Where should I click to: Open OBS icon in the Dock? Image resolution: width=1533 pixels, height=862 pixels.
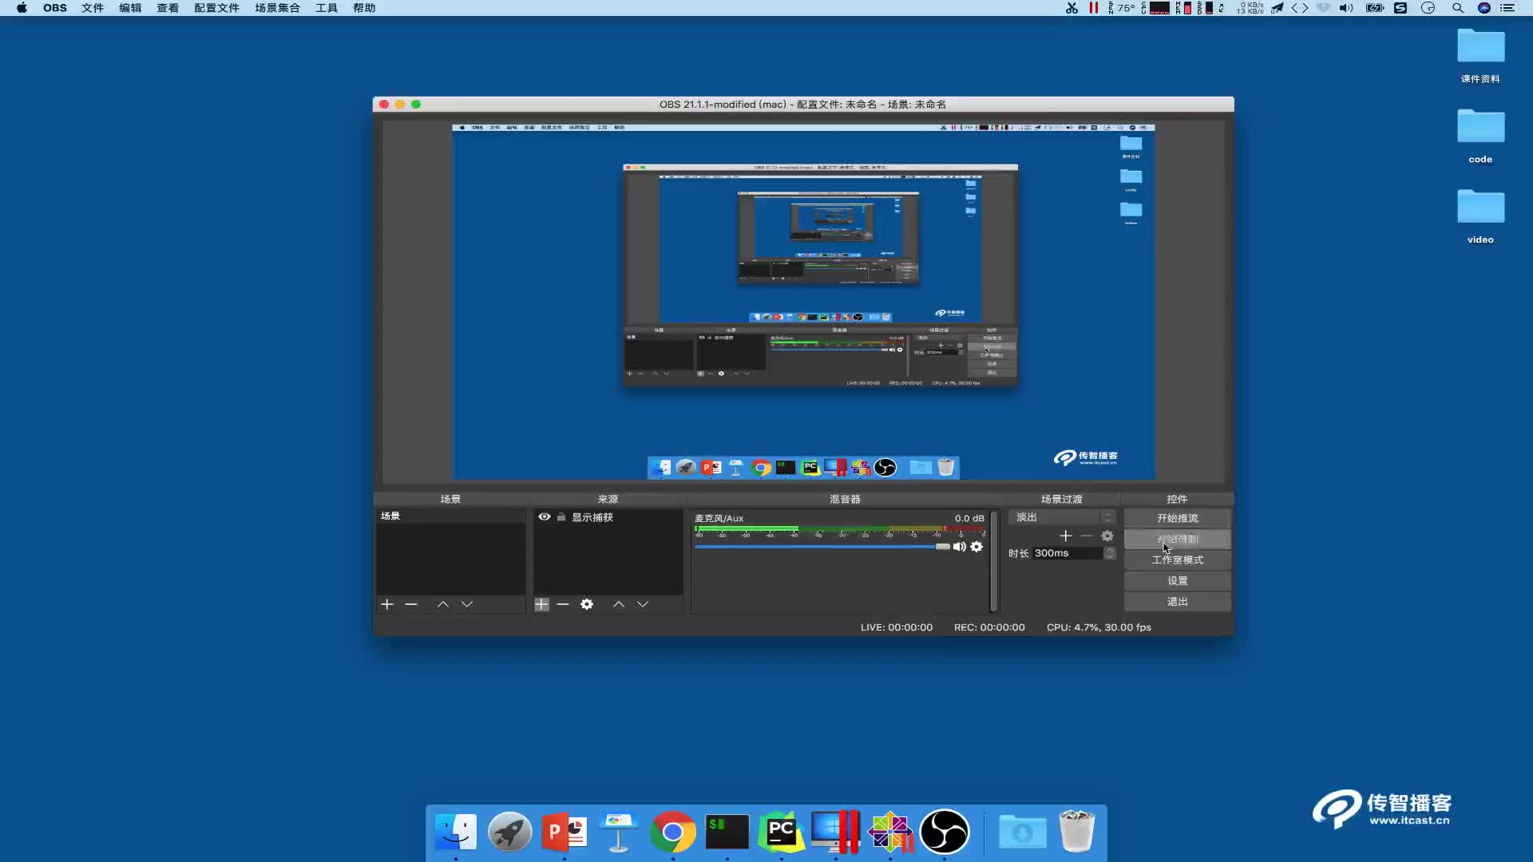[x=945, y=832]
